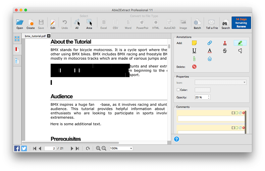
Task: Choose the Select Area tool
Action: [x=89, y=24]
